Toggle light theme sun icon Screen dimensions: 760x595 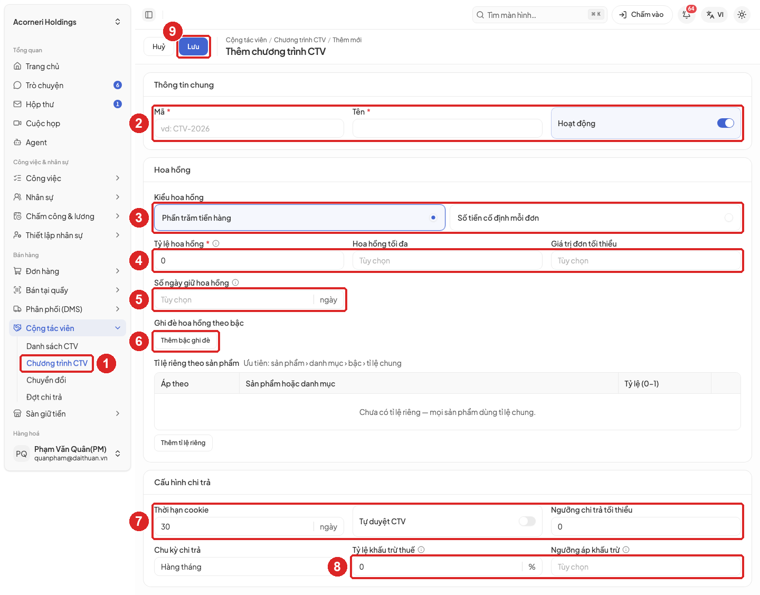742,15
